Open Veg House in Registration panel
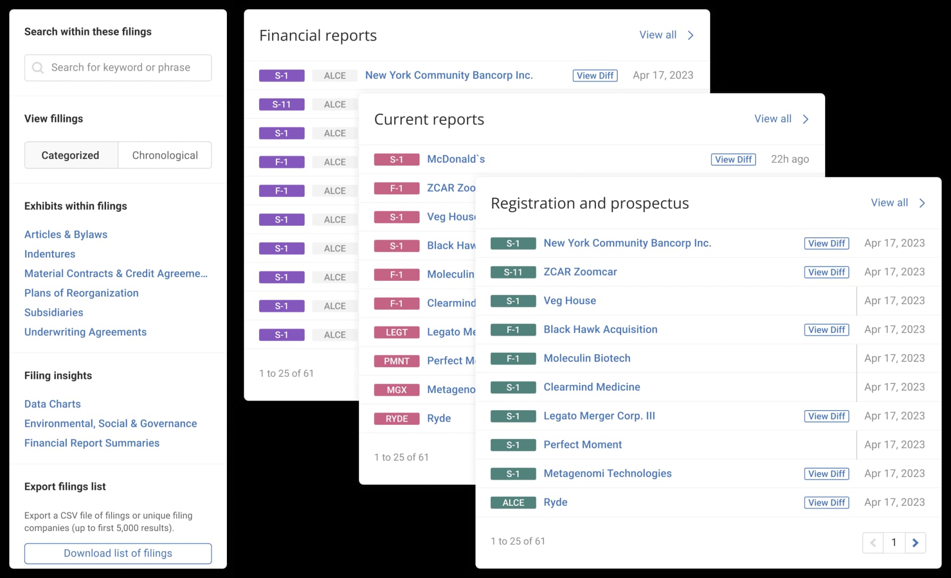 (570, 301)
